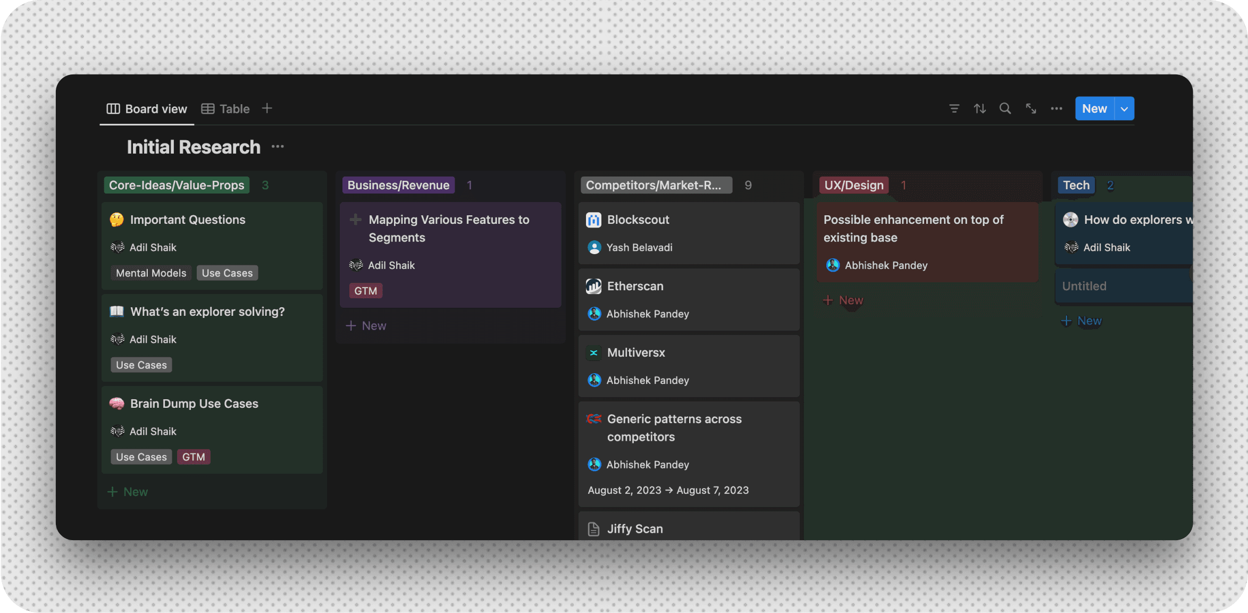1248x613 pixels.
Task: Switch to the Table tab
Action: point(225,109)
